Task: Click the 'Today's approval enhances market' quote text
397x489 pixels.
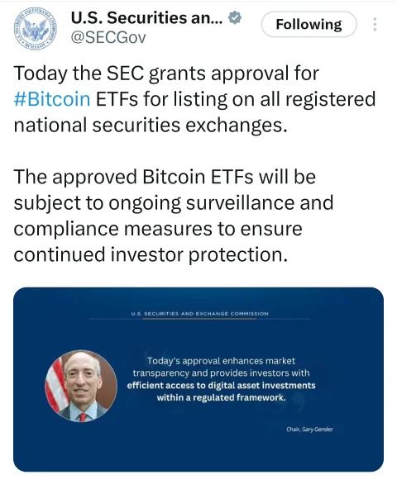Action: 221,361
